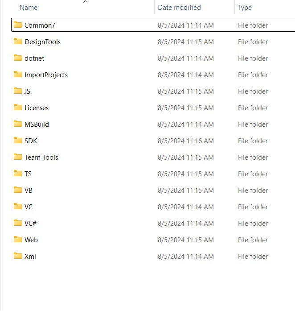The width and height of the screenshot is (295, 315).
Task: Select the ImportProjects folder name
Action: click(46, 75)
